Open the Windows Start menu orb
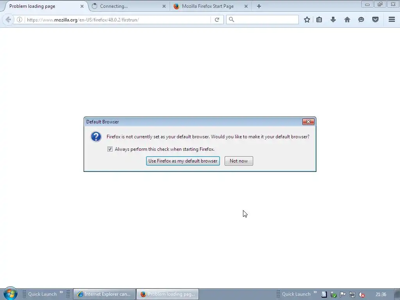Image resolution: width=400 pixels, height=300 pixels. [10, 294]
